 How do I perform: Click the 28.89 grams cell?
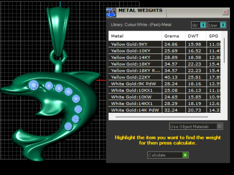(x=174, y=57)
